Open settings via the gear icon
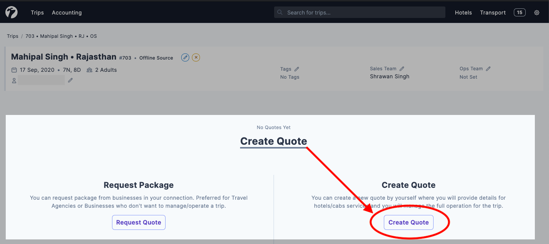 click(536, 12)
